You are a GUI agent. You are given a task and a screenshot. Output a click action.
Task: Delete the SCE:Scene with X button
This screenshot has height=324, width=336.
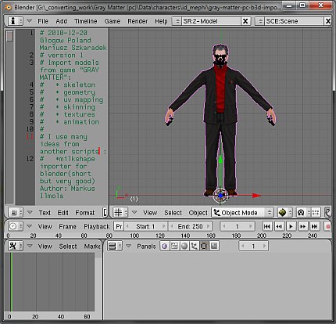click(328, 21)
